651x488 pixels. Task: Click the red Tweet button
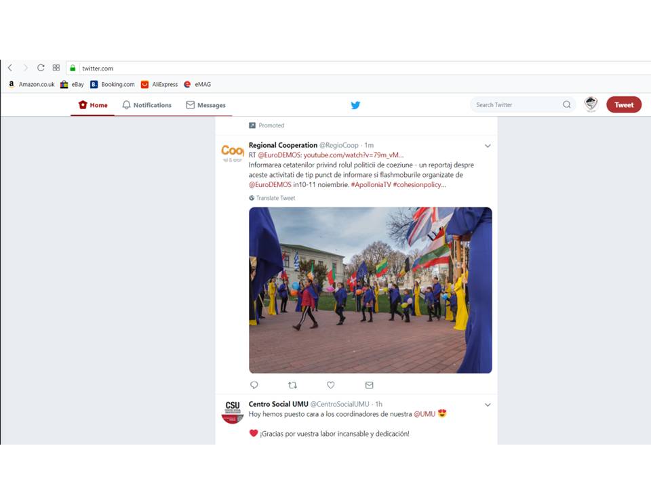click(624, 104)
